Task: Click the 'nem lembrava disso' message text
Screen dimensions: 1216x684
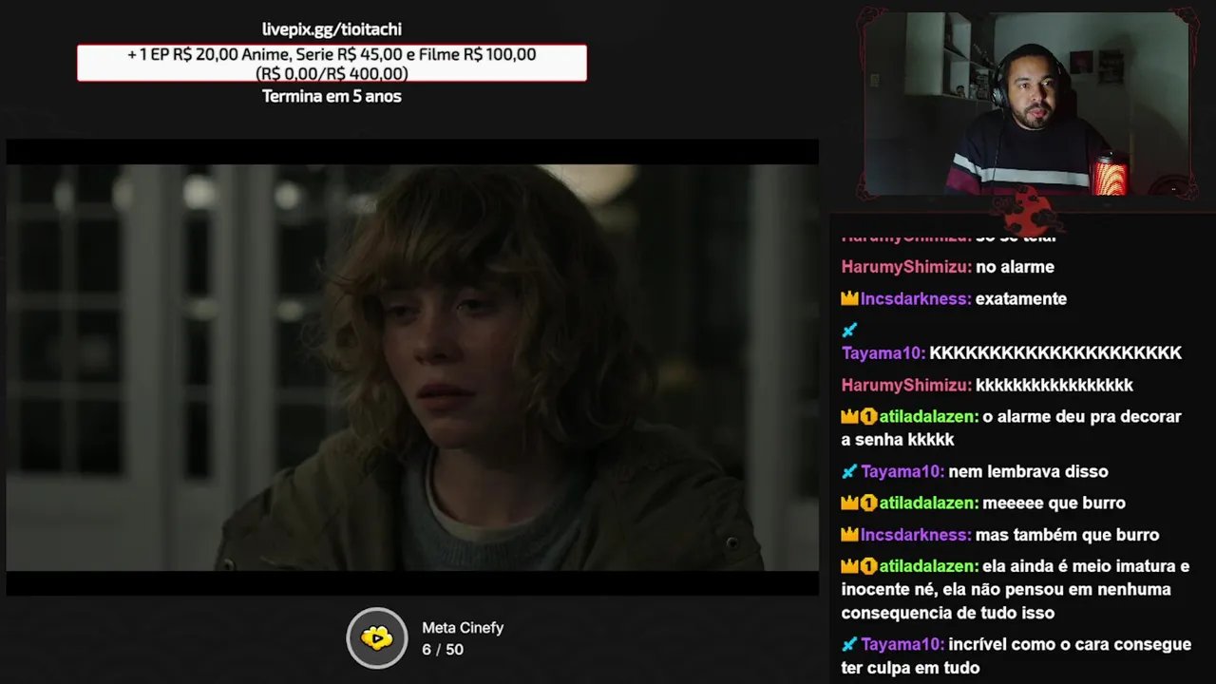Action: pos(1028,471)
